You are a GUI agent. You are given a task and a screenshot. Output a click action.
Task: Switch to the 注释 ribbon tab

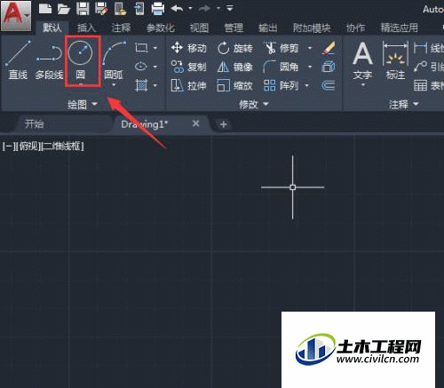click(121, 28)
